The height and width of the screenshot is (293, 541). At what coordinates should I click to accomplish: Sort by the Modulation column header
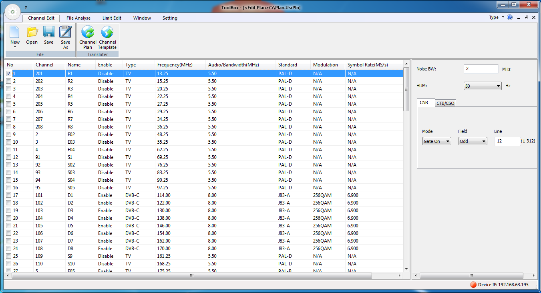(328, 65)
